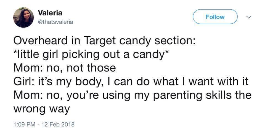Screen dimensions: 265x132
Task: Click the @thatsvaleria handle
Action: (55, 22)
